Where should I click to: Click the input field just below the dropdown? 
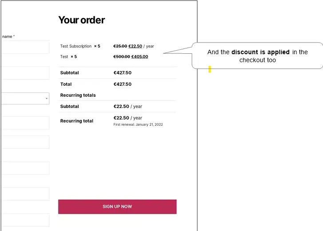click(x=25, y=123)
